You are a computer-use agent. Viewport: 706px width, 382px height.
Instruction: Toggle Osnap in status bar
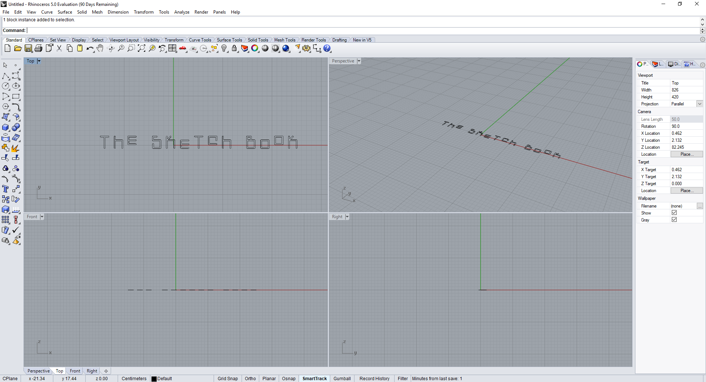(x=289, y=379)
